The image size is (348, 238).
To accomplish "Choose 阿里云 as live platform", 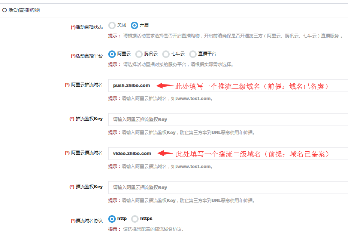I will click(112, 54).
